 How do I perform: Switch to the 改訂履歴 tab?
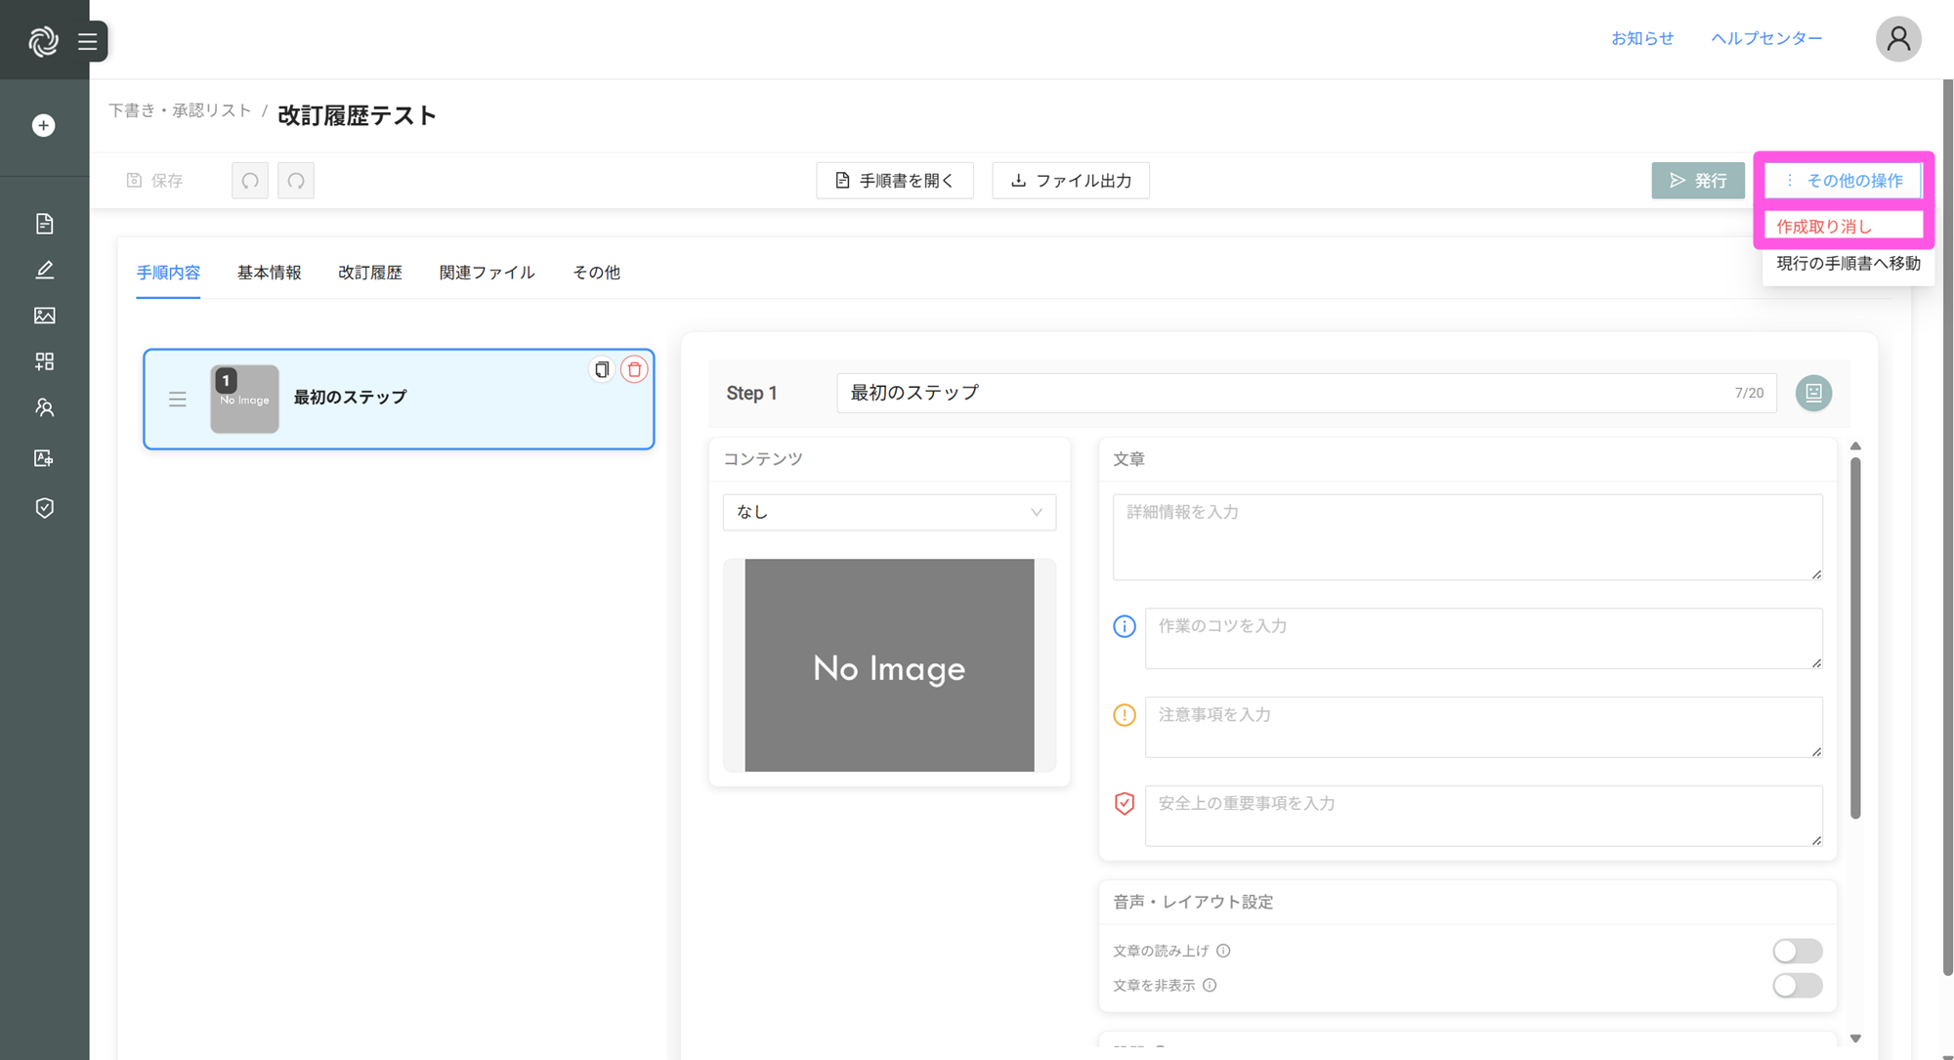pos(369,273)
